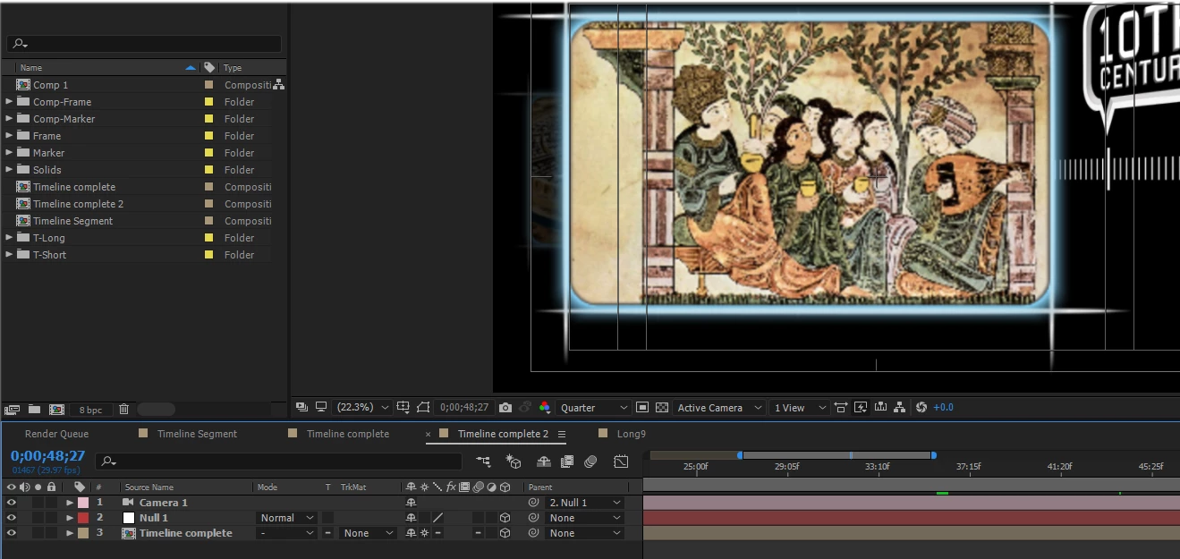Expand the Null 1 layer properties
Image resolution: width=1180 pixels, height=559 pixels.
[70, 518]
